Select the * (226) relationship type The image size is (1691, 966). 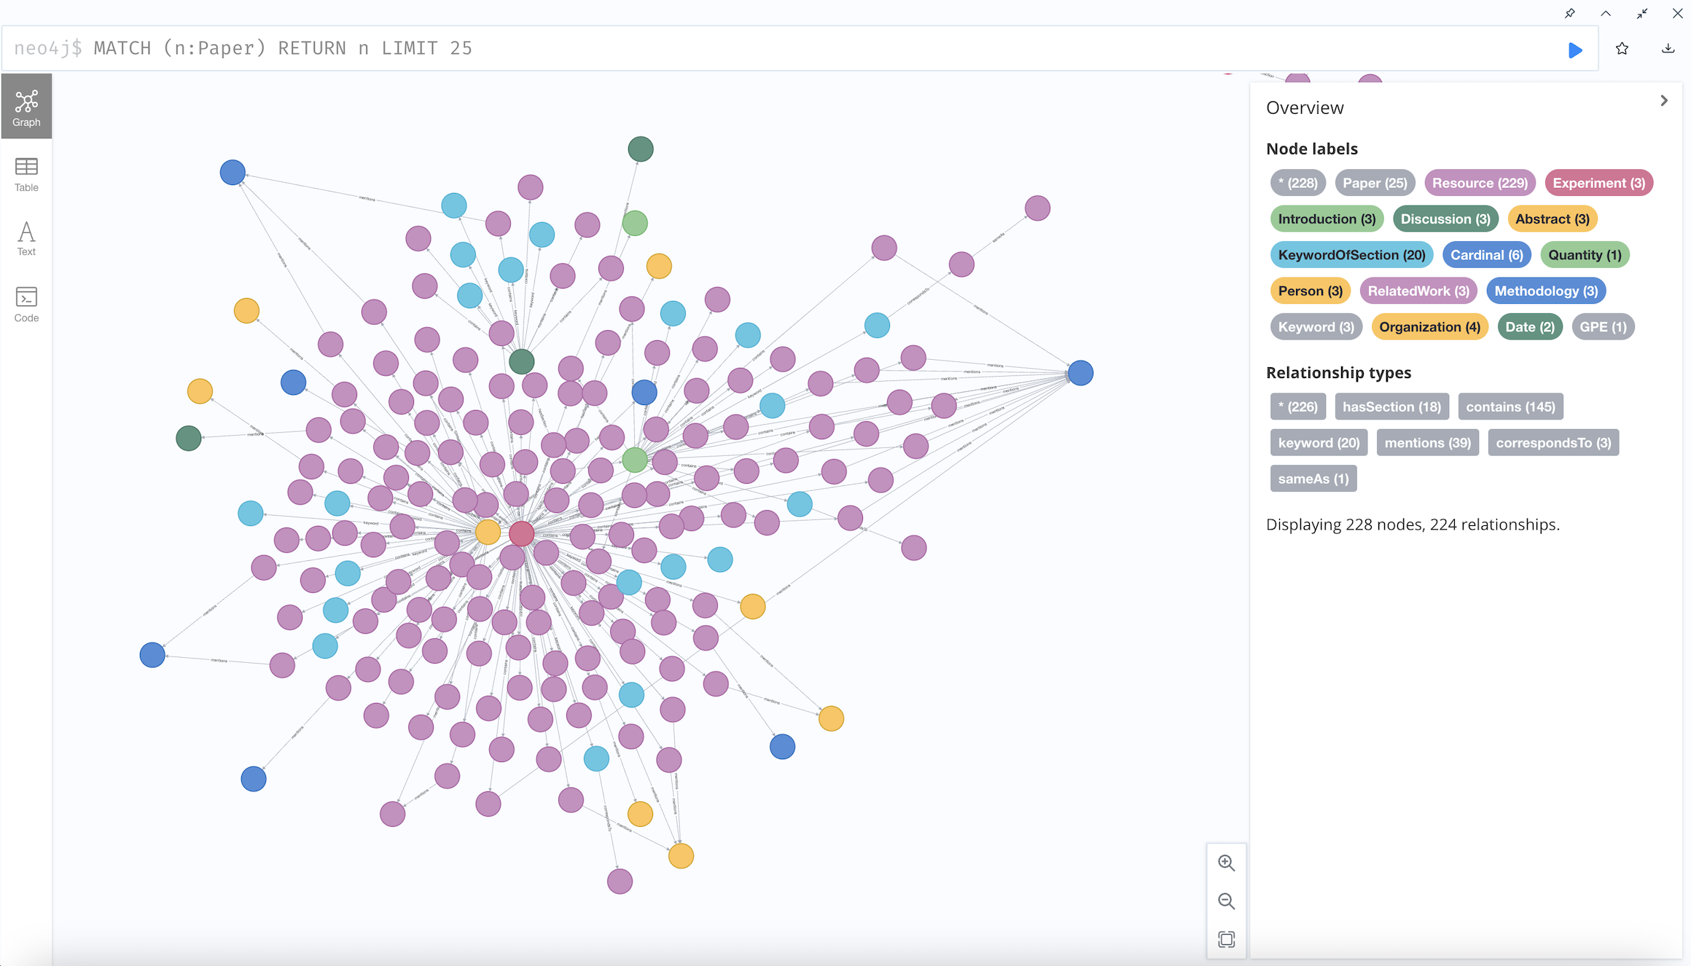pyautogui.click(x=1297, y=407)
